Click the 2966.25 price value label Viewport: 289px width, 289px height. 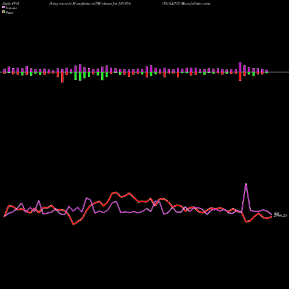280,216
